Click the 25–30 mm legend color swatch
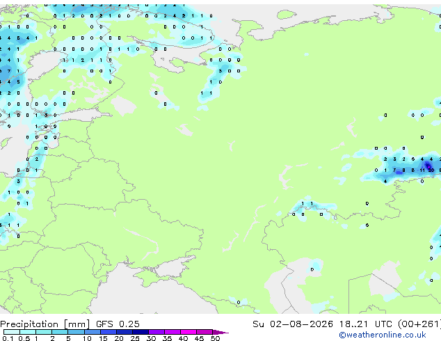The width and height of the screenshot is (441, 341). (140, 332)
